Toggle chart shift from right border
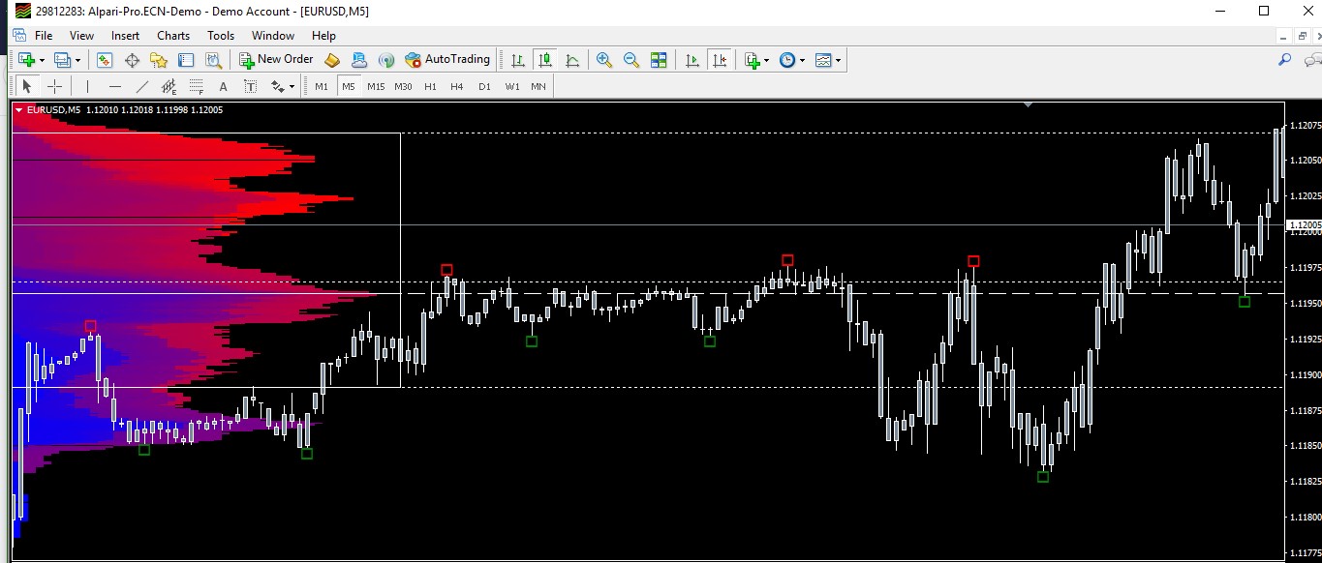 coord(719,60)
